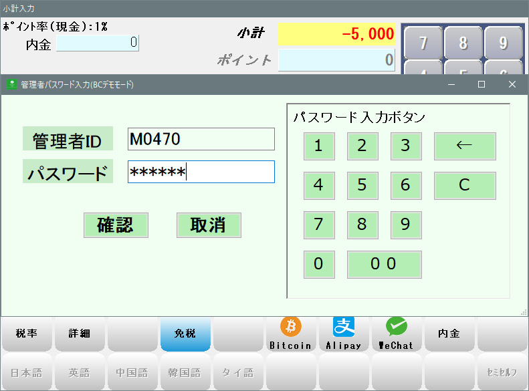529x391 pixels.
Task: Click the 取消 cancel button
Action: (x=209, y=225)
